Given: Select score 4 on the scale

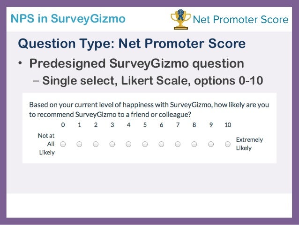Looking at the screenshot, I should coord(128,144).
